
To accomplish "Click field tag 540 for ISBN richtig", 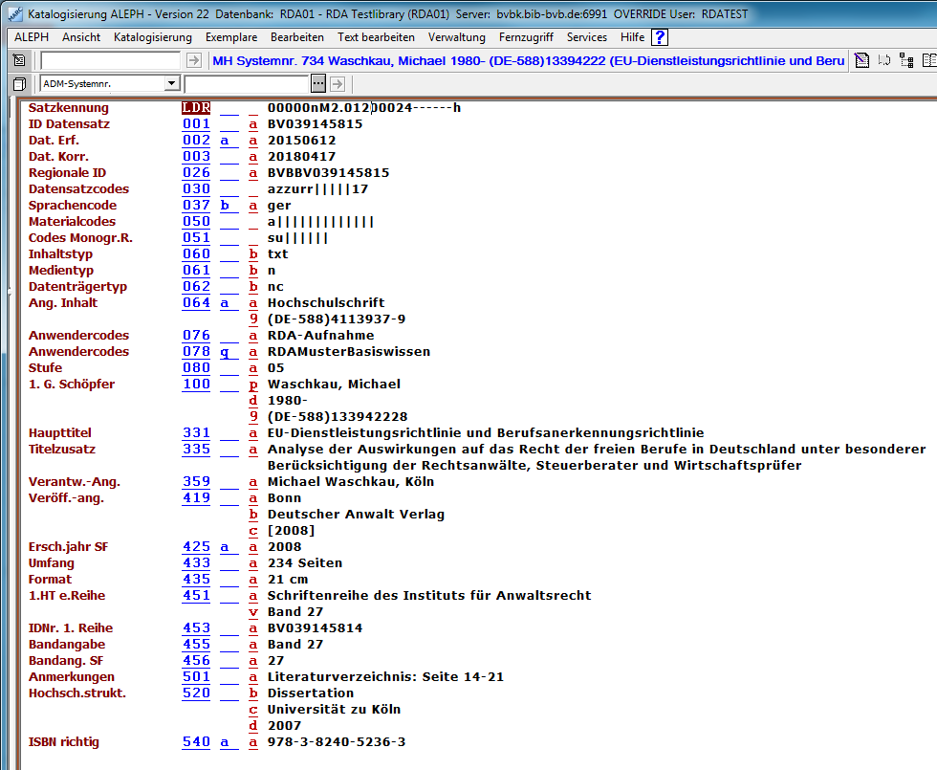I will (x=196, y=742).
